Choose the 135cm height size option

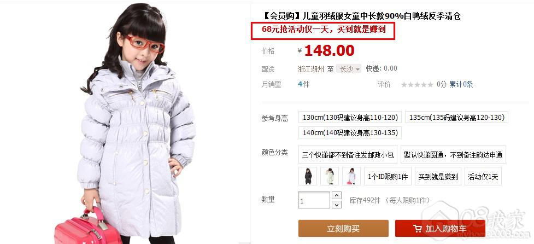(x=457, y=117)
